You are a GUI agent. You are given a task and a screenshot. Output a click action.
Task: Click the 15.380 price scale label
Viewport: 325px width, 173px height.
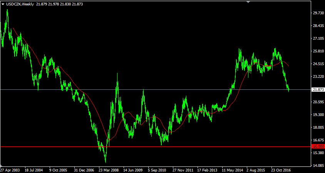(x=318, y=153)
